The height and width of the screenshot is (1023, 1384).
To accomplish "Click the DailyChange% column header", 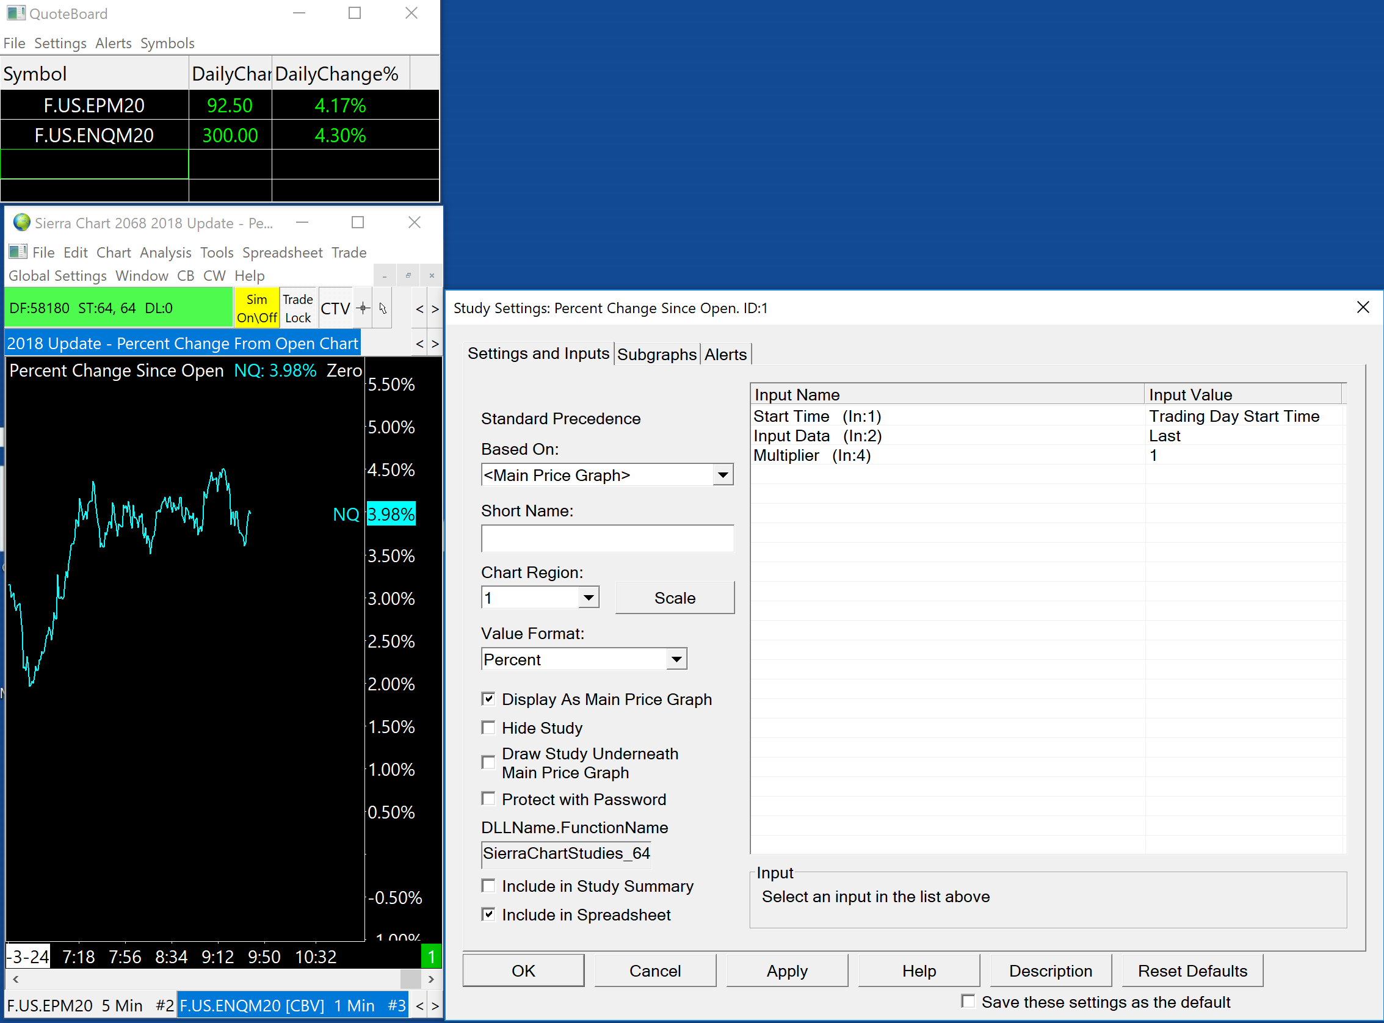I will 341,74.
